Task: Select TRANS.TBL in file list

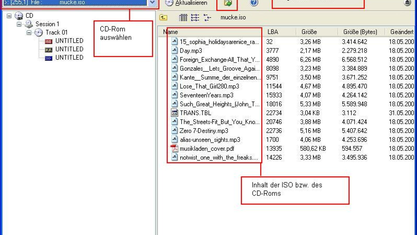Action: click(195, 113)
